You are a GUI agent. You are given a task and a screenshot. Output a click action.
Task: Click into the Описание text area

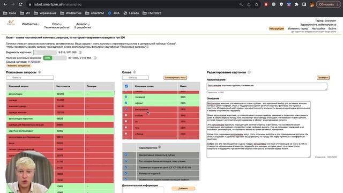click(x=258, y=130)
